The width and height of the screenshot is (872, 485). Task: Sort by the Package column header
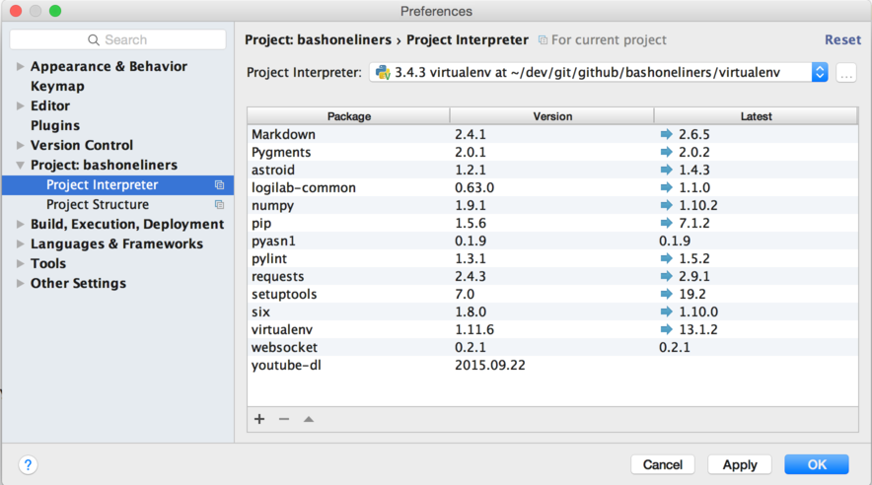click(348, 116)
